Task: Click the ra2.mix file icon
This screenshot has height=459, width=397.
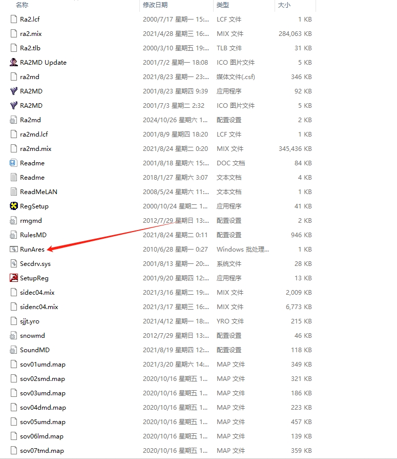Action: pos(13,34)
